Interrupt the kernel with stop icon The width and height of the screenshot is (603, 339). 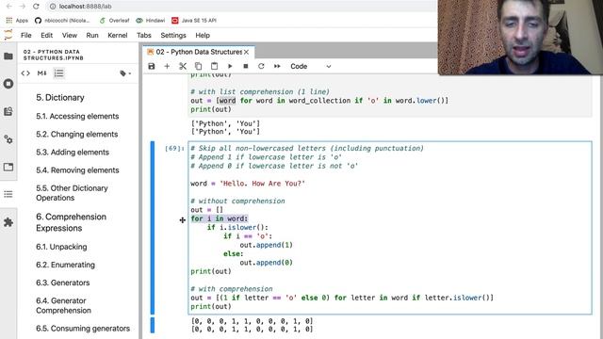click(x=246, y=66)
